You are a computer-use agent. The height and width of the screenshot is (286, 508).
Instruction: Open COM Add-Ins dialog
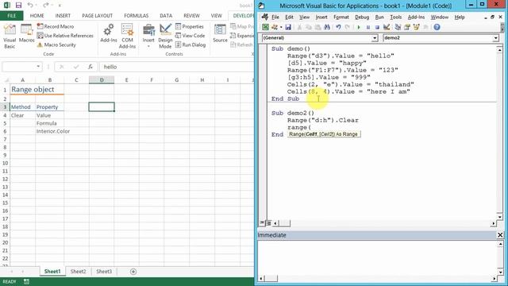pos(127,37)
